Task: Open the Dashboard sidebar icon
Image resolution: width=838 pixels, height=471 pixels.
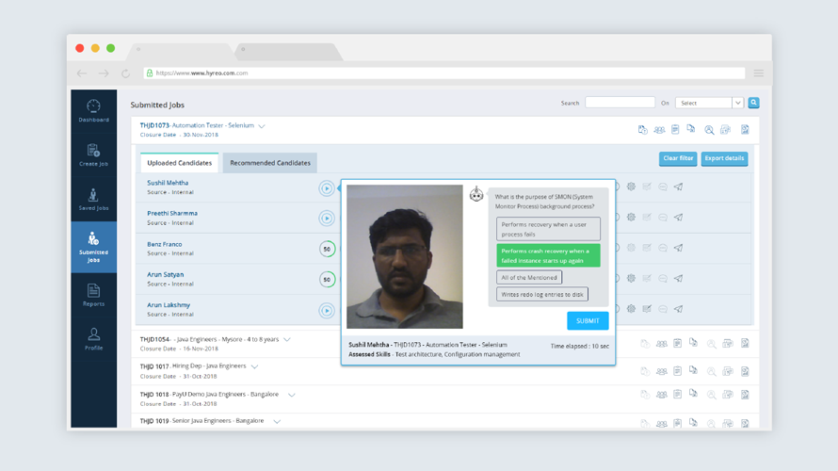Action: coord(93,110)
